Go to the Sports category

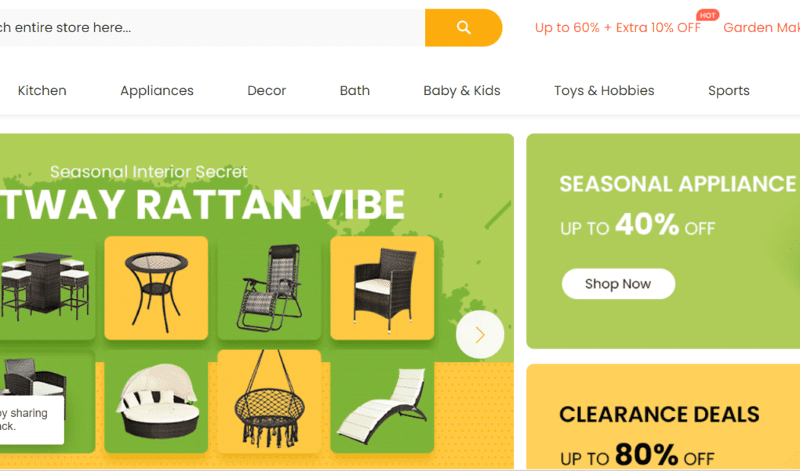pos(729,90)
